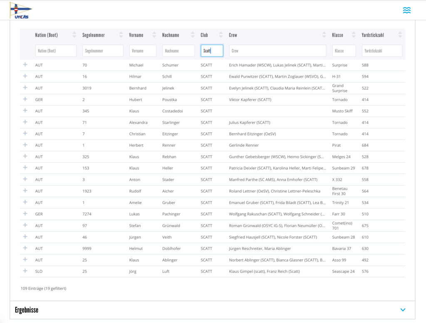The image size is (426, 323).
Task: Expand the Ergebnisse section chevron
Action: tap(403, 310)
